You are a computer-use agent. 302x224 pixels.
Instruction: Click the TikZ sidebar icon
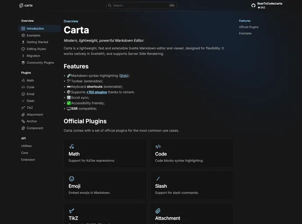pyautogui.click(x=23, y=108)
